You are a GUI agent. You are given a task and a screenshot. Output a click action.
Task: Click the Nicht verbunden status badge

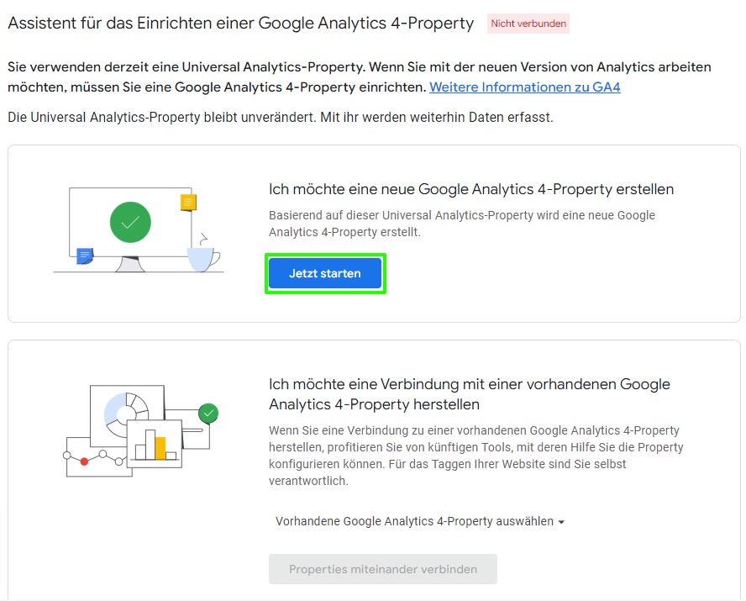tap(528, 24)
